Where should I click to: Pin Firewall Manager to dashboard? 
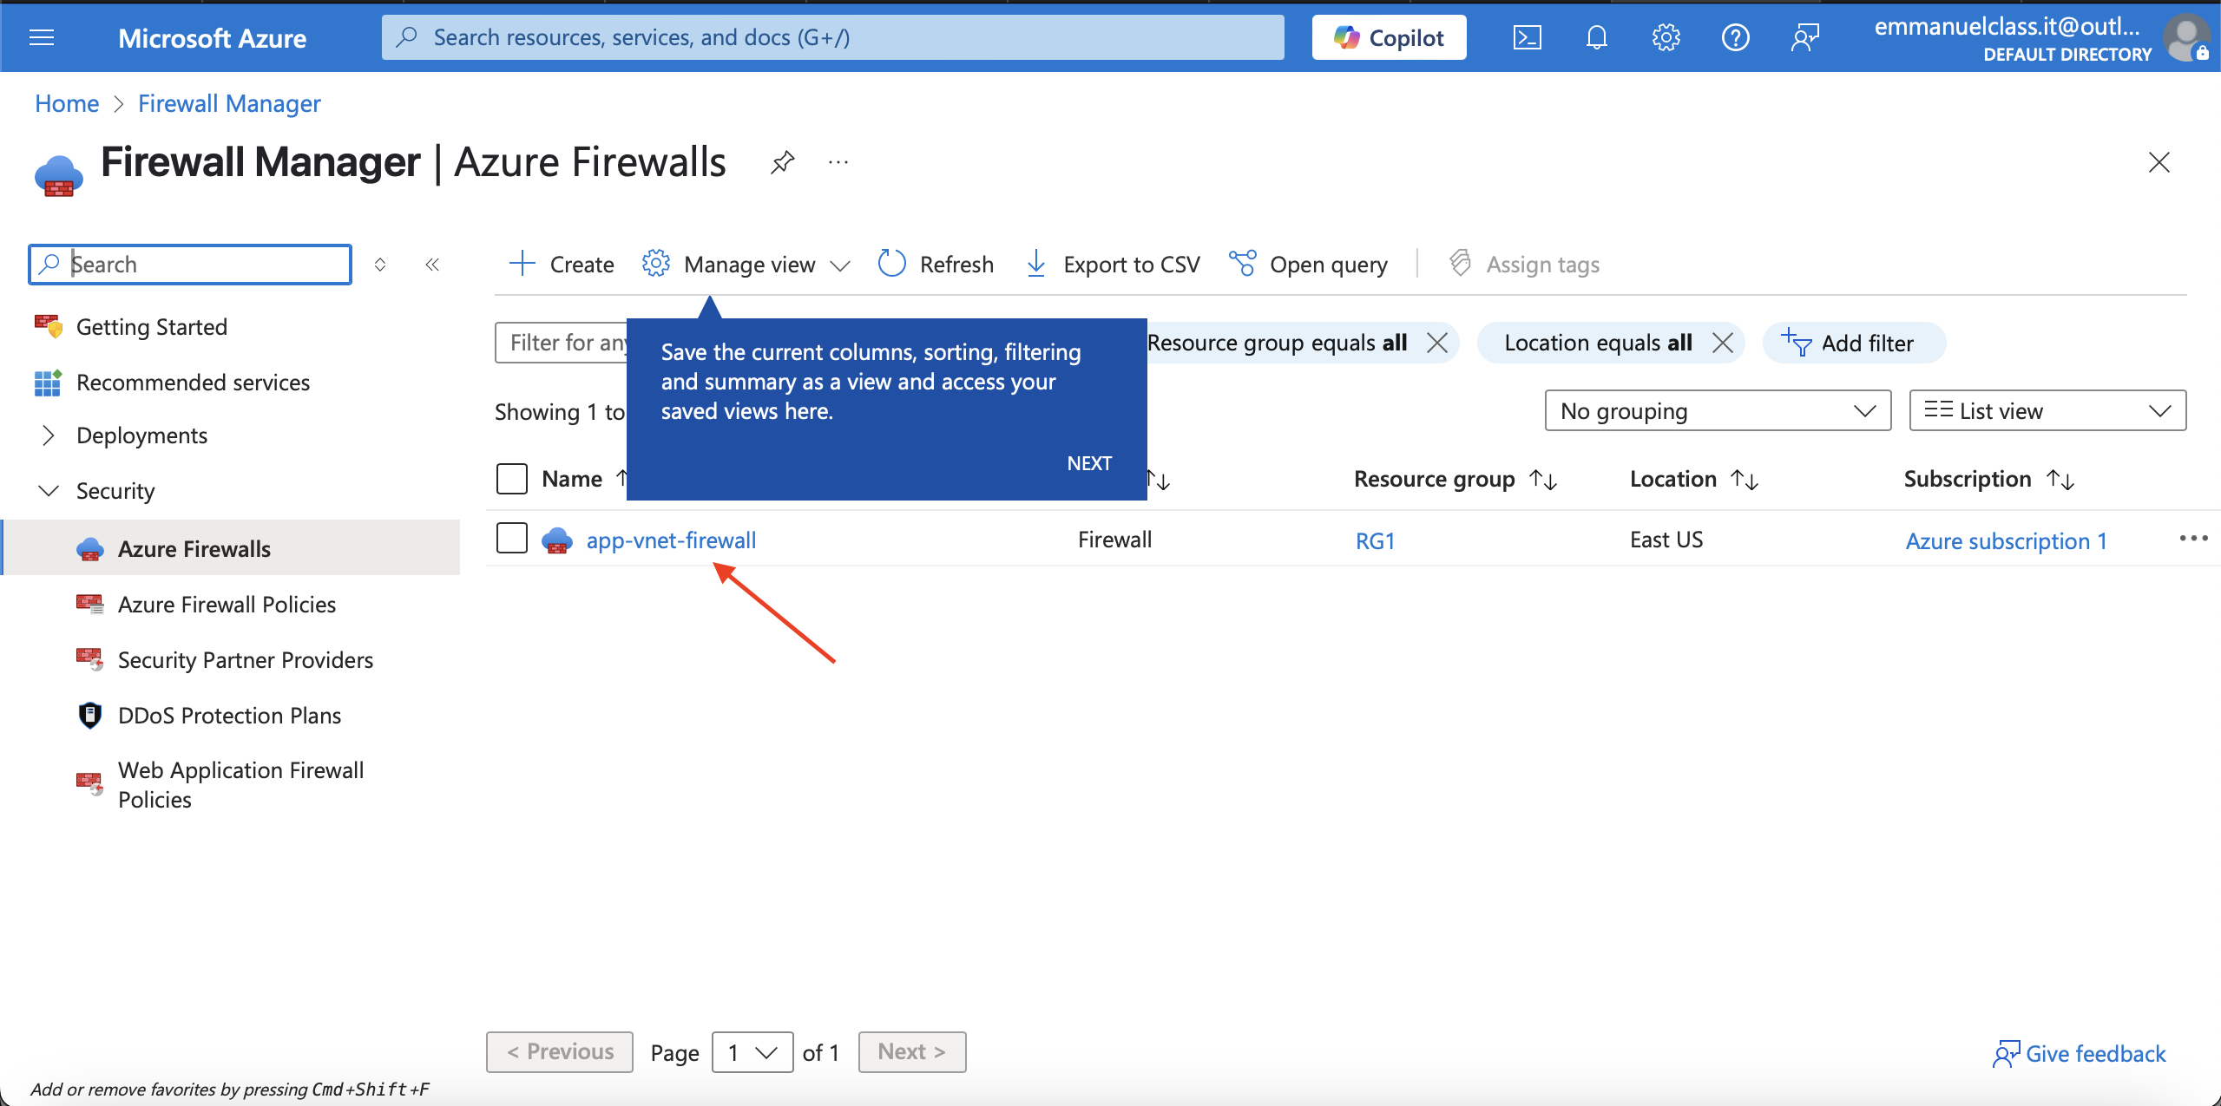pos(783,162)
